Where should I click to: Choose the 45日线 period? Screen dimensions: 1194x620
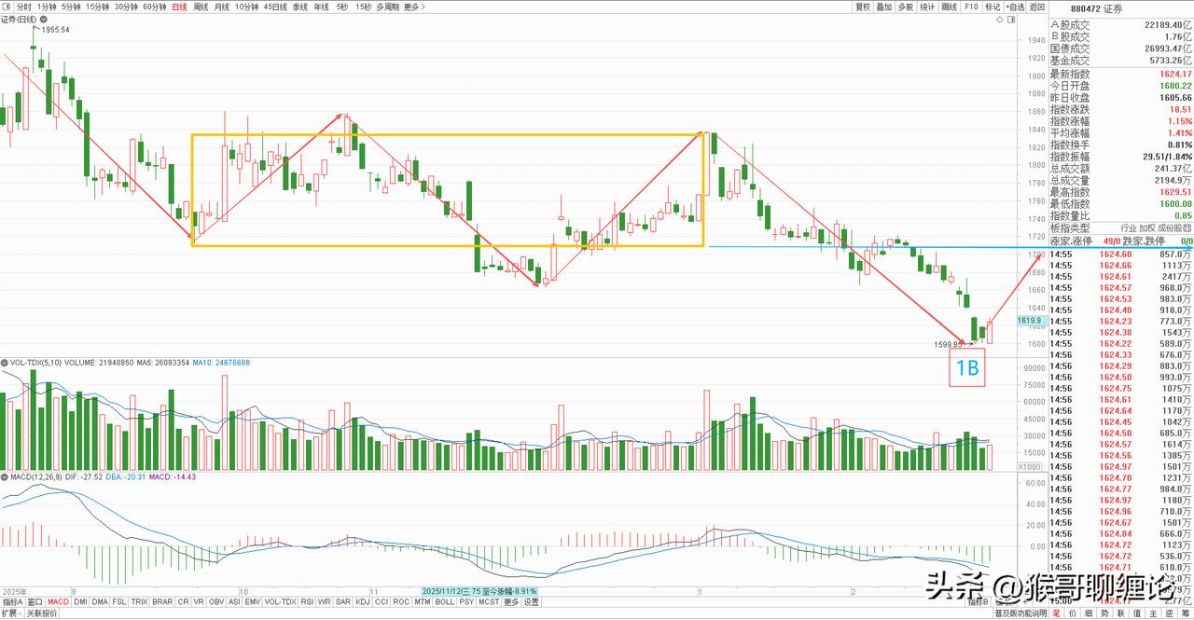point(275,6)
